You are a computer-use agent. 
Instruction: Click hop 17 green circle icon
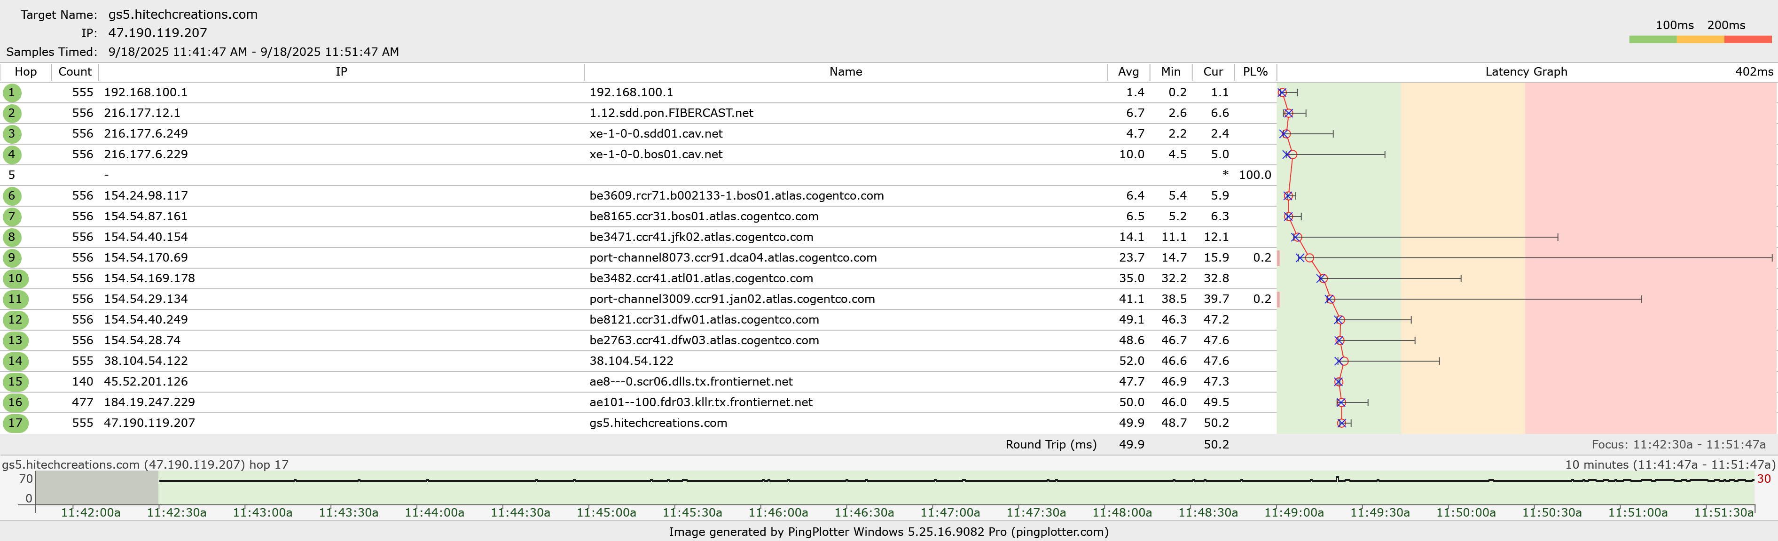[15, 424]
